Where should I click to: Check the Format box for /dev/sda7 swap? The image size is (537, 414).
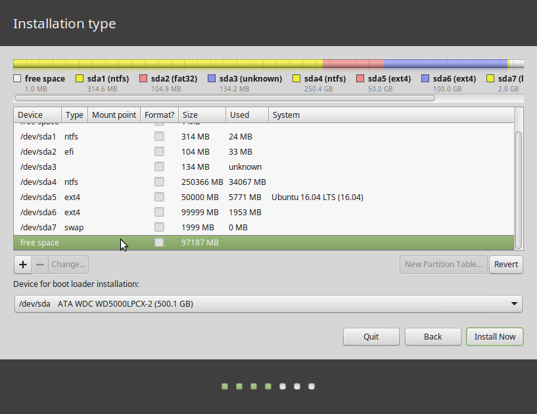point(159,228)
